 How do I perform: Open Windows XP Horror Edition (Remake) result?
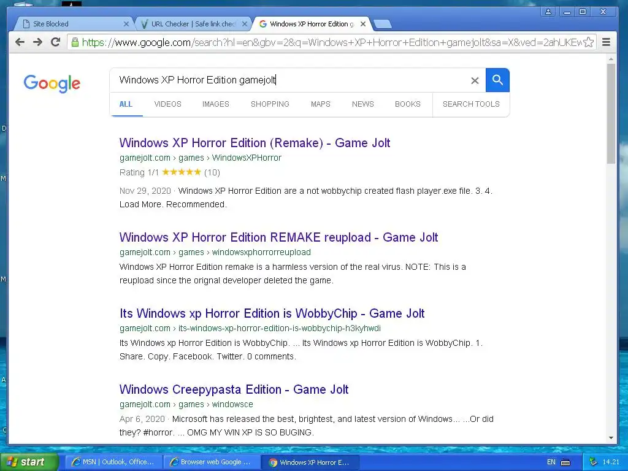pyautogui.click(x=255, y=143)
